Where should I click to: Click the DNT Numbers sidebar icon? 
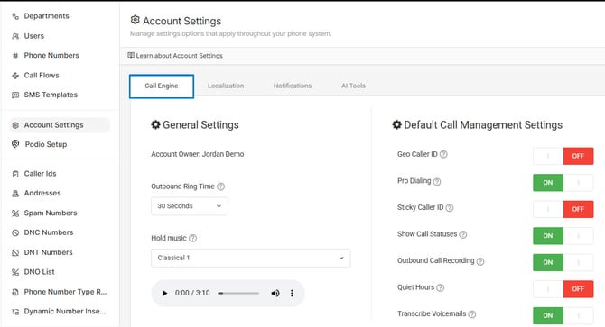(x=15, y=253)
